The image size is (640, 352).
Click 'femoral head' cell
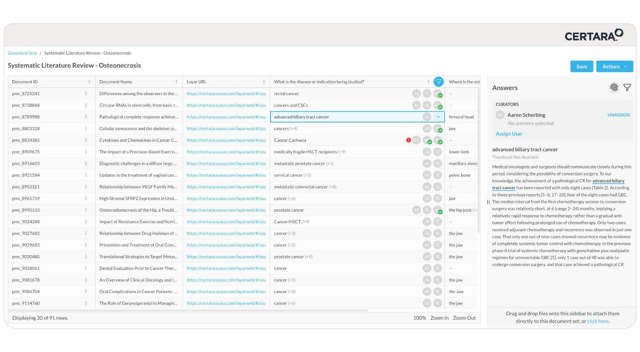461,117
